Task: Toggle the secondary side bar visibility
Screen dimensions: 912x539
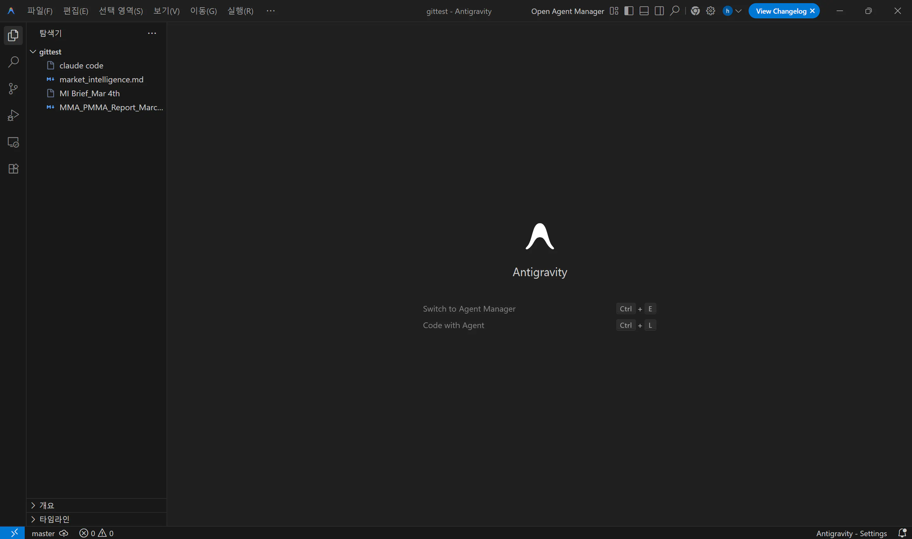Action: (659, 11)
